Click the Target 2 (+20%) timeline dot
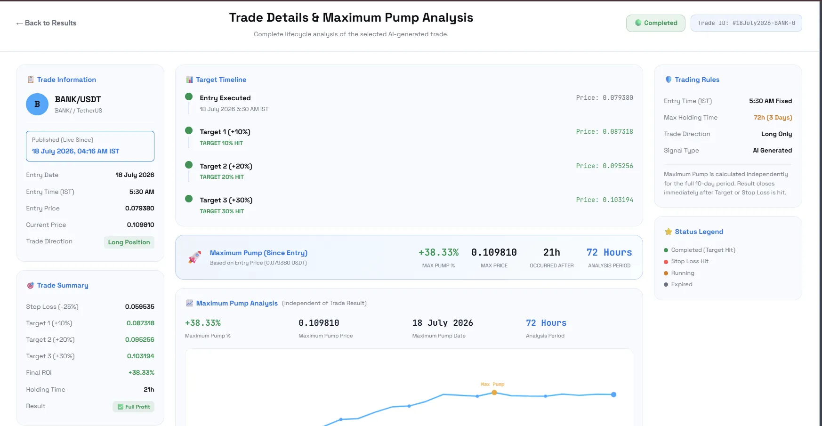The height and width of the screenshot is (426, 822). (189, 165)
